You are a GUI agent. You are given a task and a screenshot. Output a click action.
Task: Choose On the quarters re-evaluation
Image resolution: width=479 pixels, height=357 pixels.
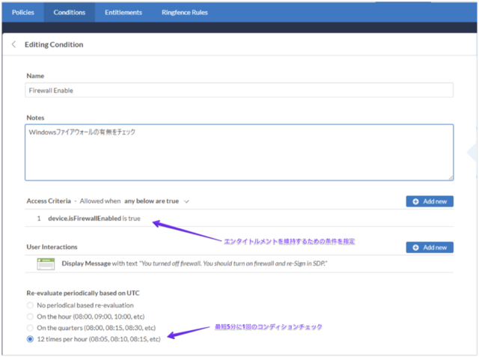[x=30, y=328]
